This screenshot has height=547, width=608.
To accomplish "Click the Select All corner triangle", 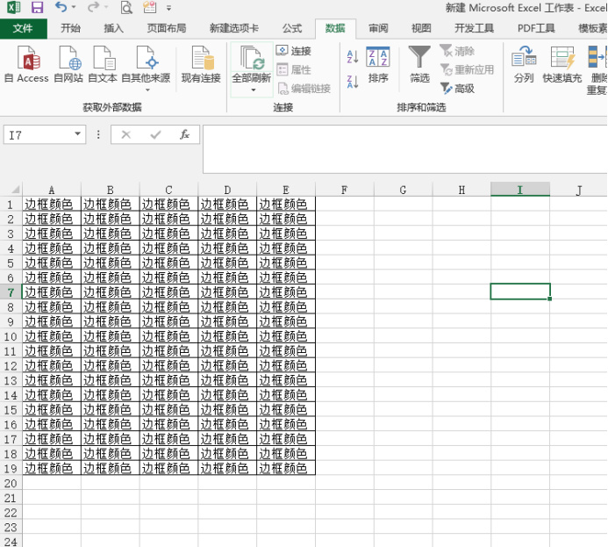I will [15, 190].
